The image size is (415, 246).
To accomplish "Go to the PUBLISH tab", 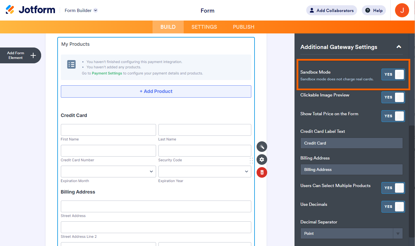I will tap(243, 27).
